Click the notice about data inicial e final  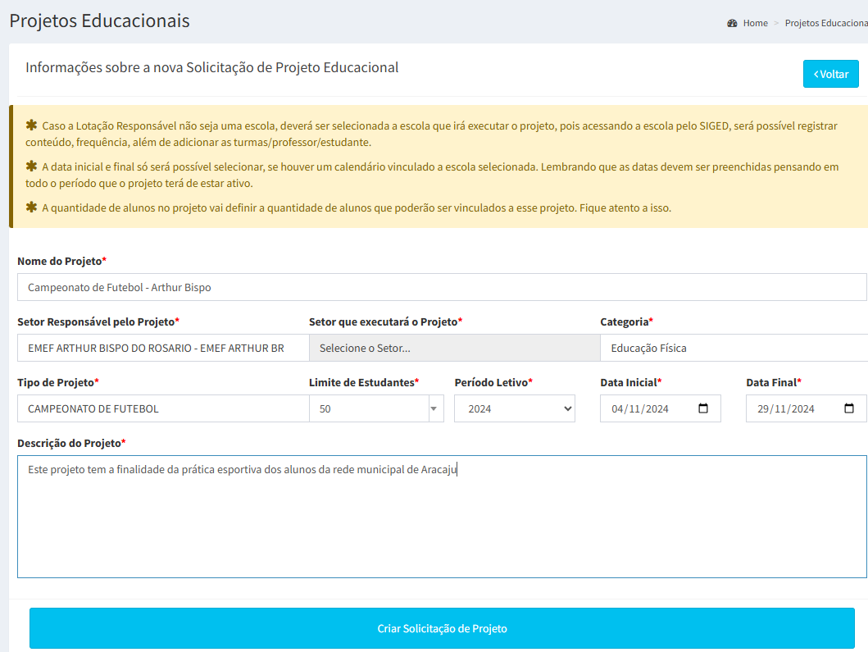coord(432,175)
